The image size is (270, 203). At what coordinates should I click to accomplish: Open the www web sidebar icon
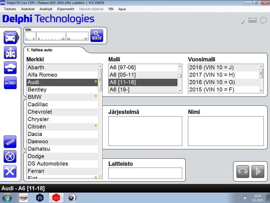(x=10, y=142)
